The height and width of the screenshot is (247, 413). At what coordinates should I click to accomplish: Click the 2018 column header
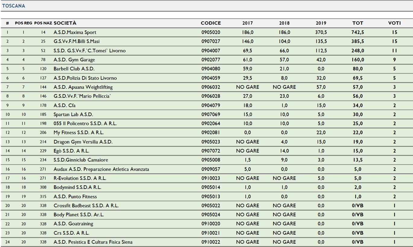click(284, 23)
